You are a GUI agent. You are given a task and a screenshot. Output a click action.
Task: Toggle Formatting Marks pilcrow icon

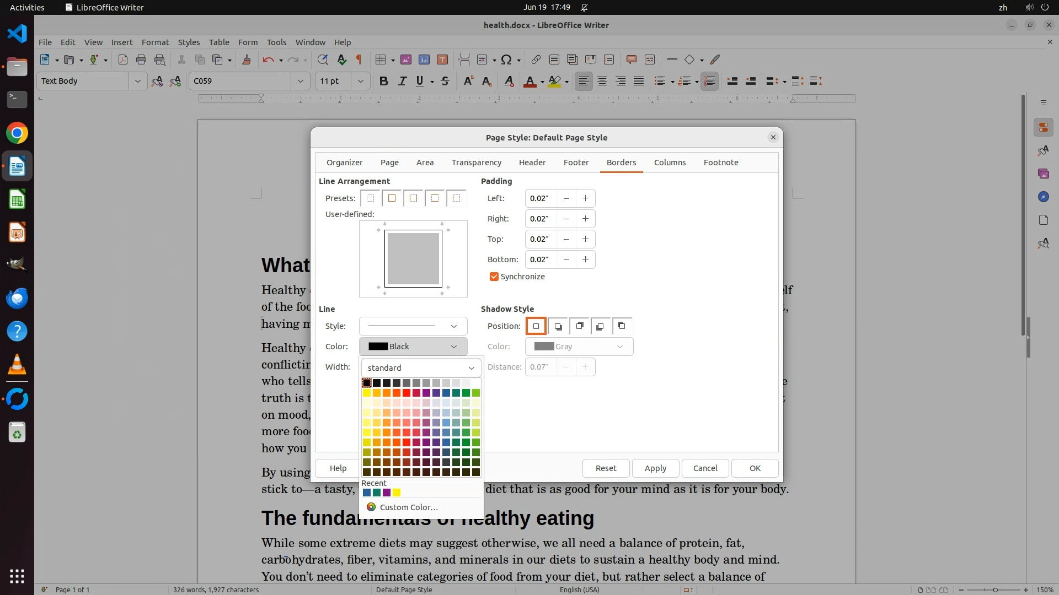point(359,59)
